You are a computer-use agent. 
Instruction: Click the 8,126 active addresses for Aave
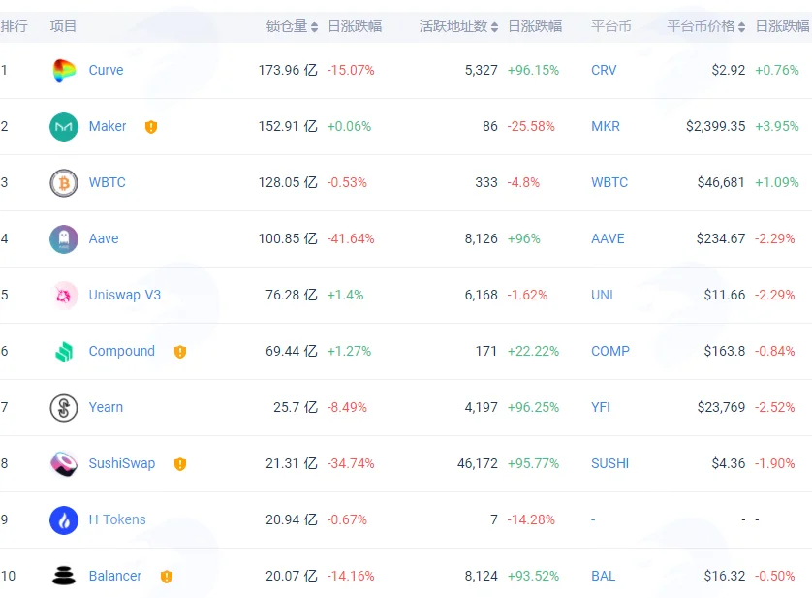click(481, 238)
